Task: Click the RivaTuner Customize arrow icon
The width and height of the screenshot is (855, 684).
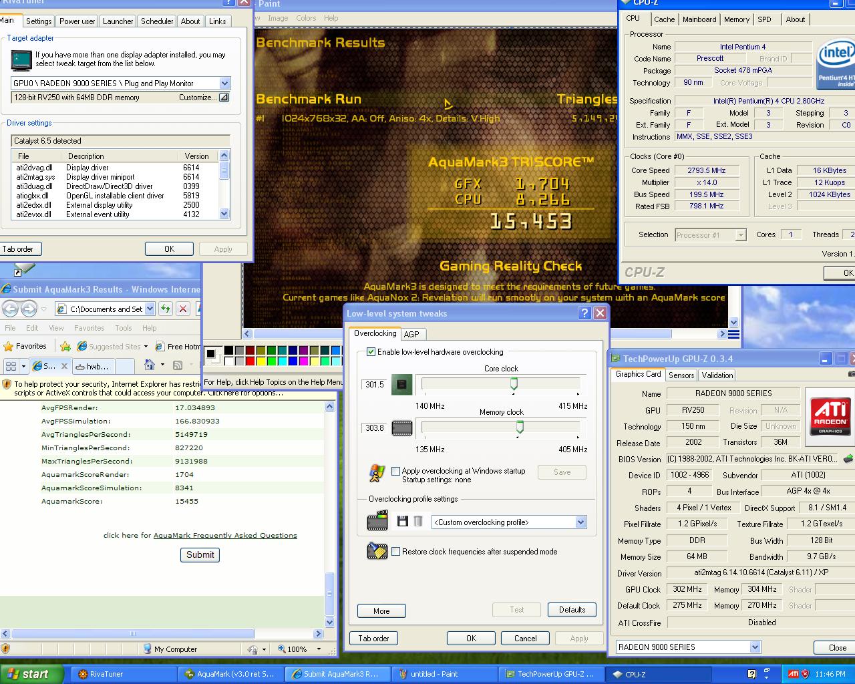Action: coord(224,98)
